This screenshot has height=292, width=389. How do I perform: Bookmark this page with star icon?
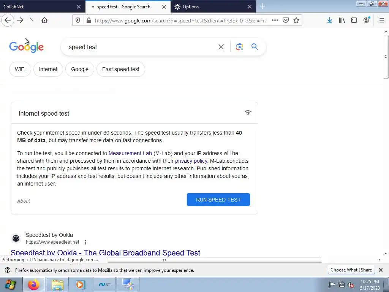click(296, 21)
